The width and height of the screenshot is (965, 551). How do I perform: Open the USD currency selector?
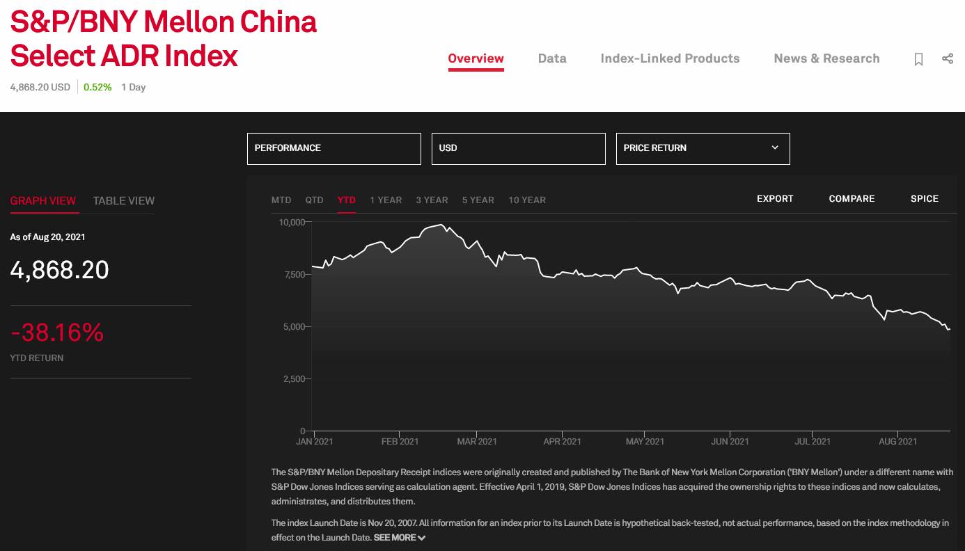(519, 149)
